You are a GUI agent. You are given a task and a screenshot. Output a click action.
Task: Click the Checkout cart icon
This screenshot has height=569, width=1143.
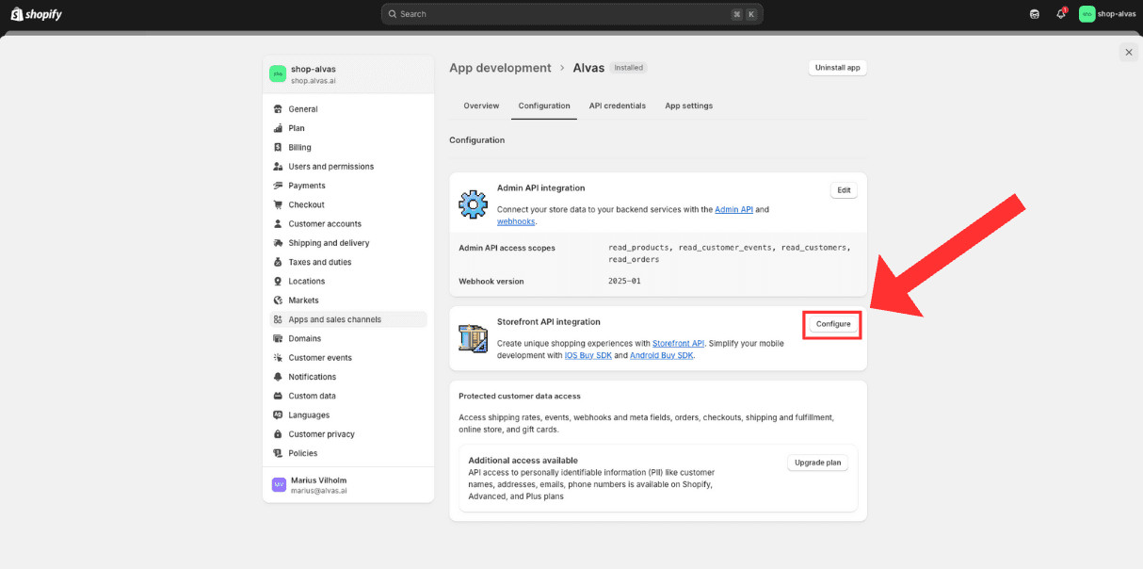point(278,204)
